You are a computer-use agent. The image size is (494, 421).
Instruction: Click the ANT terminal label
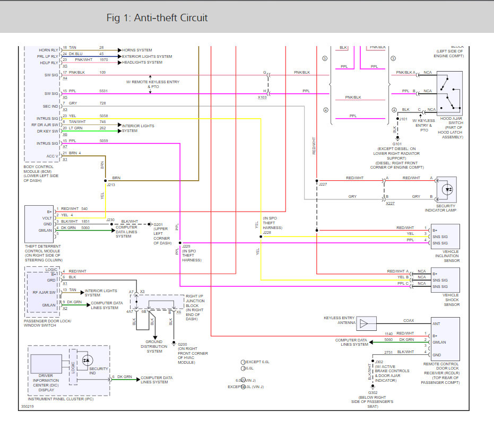(x=436, y=323)
